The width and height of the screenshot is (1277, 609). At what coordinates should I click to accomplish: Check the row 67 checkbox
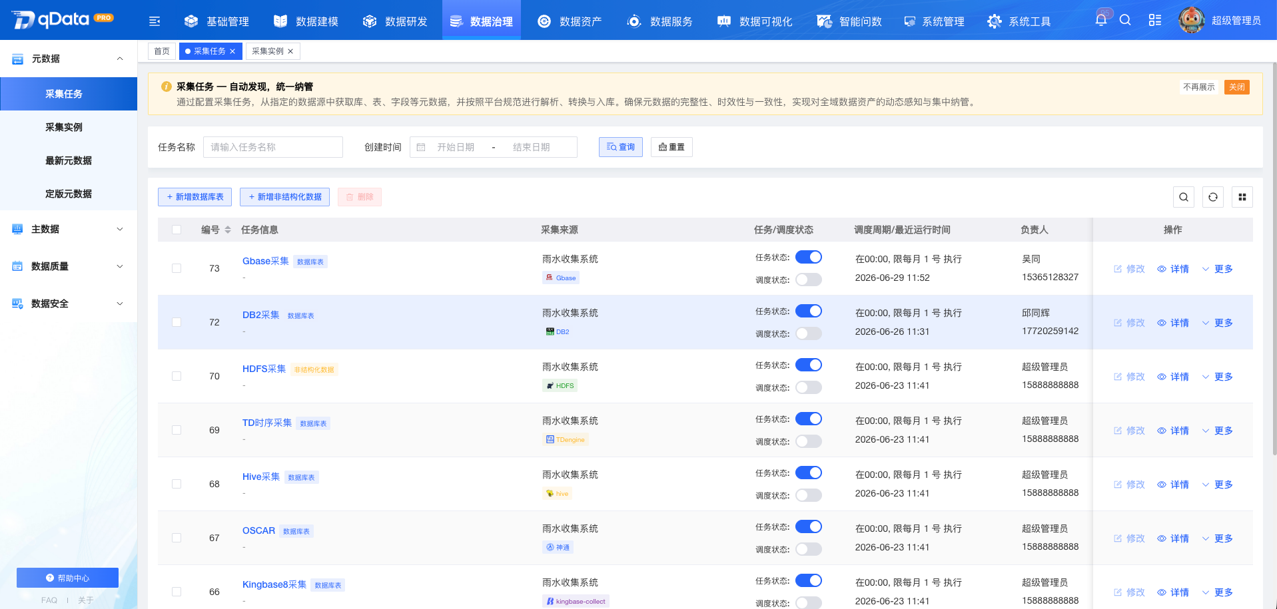[177, 538]
